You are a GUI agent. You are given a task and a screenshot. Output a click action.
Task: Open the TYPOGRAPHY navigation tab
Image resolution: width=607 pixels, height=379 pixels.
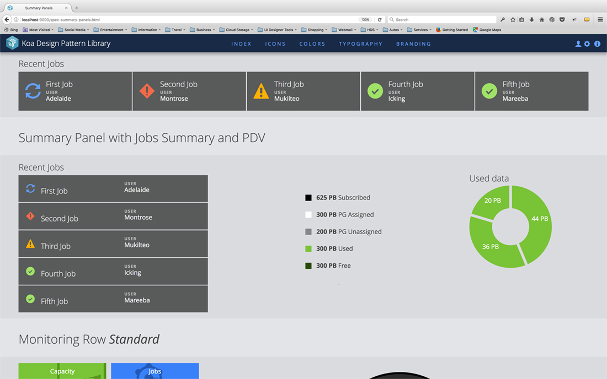click(360, 44)
